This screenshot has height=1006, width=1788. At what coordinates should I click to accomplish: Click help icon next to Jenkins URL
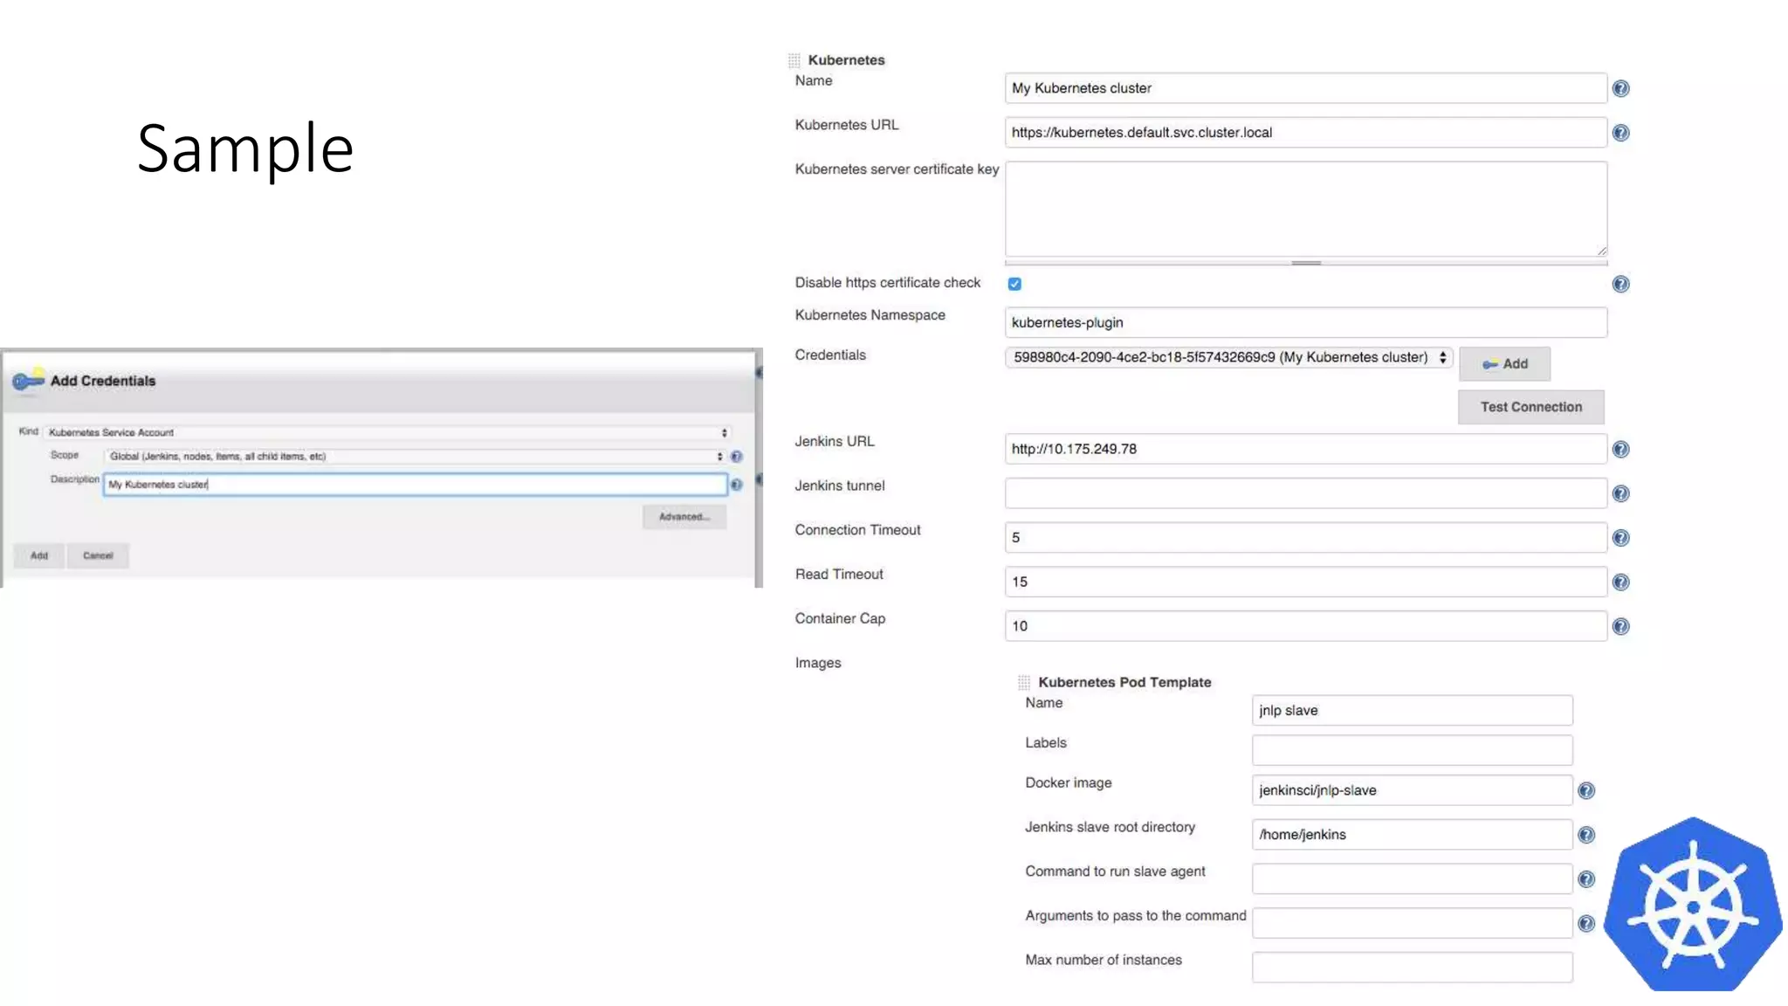1620,449
